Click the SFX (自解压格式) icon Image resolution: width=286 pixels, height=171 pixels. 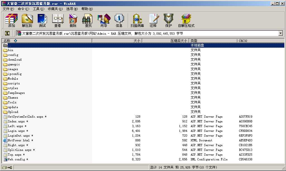click(186, 20)
